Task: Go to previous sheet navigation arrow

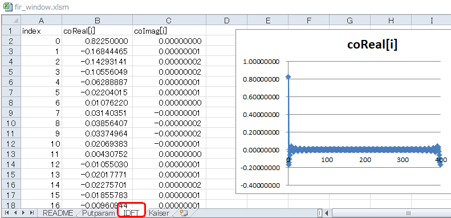Action: coord(15,213)
